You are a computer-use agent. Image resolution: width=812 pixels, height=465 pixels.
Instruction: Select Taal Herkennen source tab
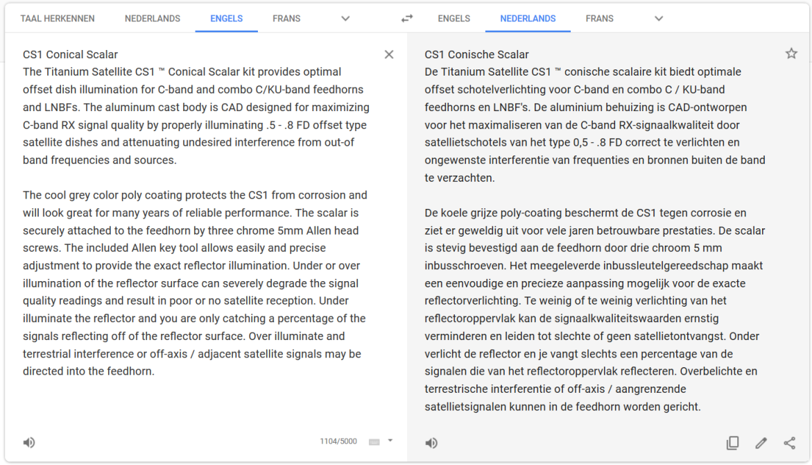pos(58,19)
